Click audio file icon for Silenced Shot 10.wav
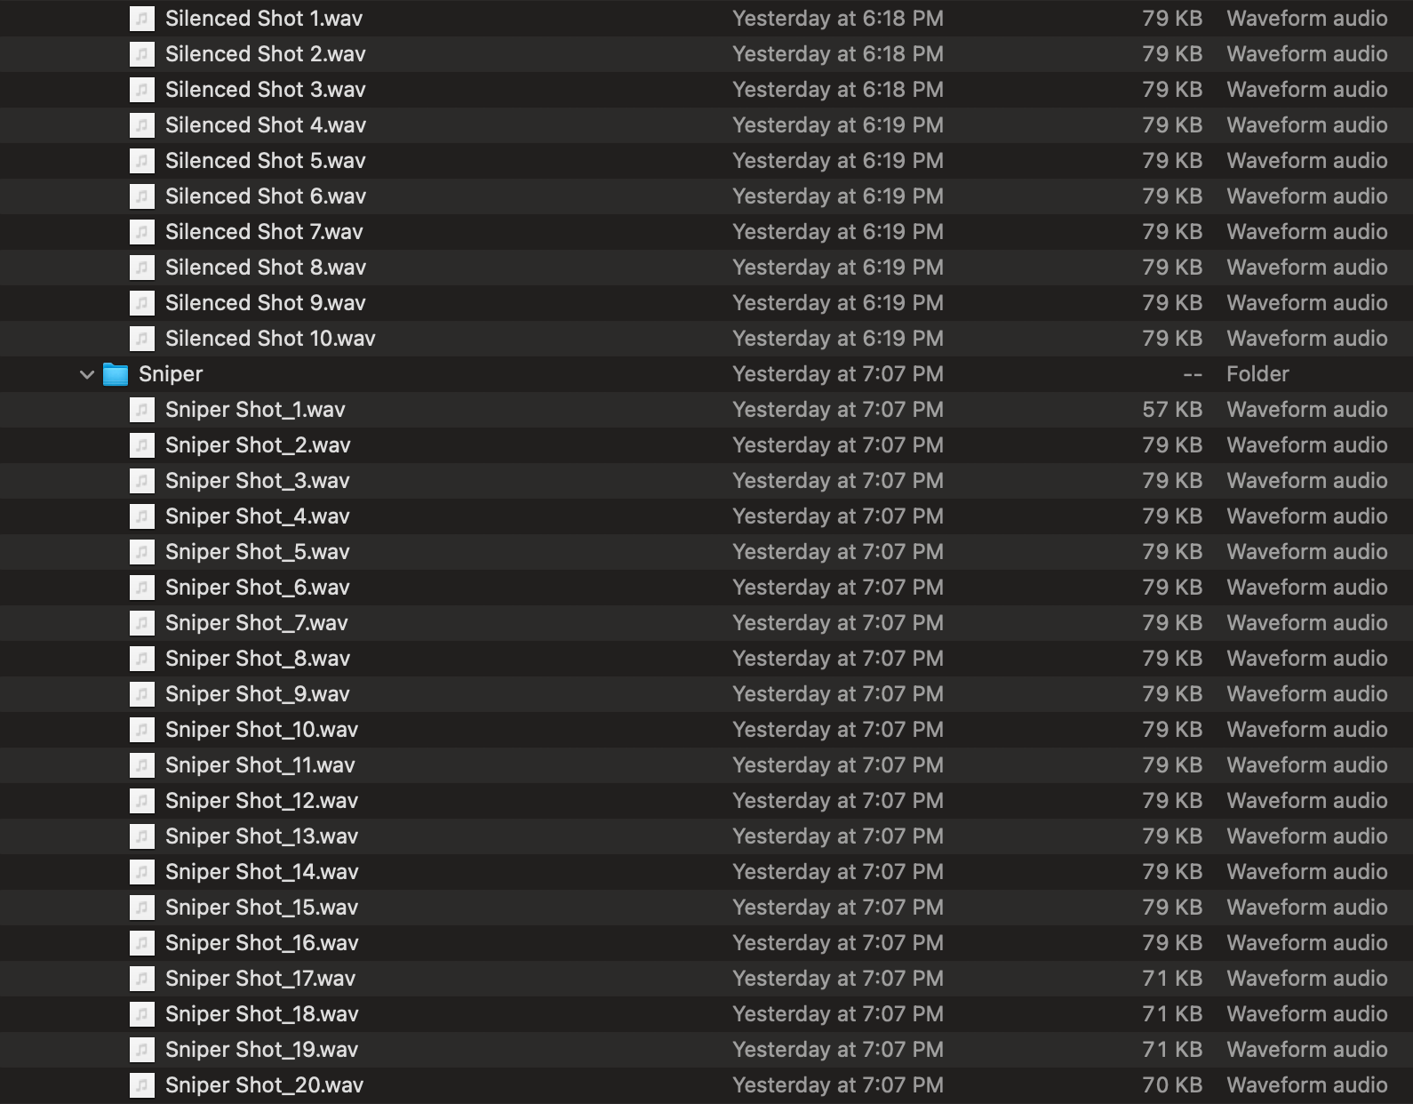The width and height of the screenshot is (1413, 1104). pyautogui.click(x=142, y=339)
